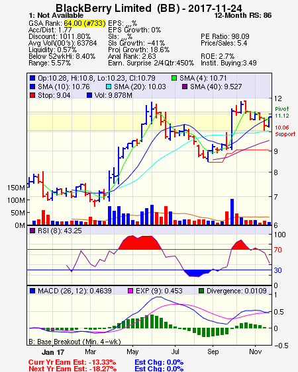Click the red 10.06 Support label
This screenshot has height=372, width=298.
click(x=285, y=131)
